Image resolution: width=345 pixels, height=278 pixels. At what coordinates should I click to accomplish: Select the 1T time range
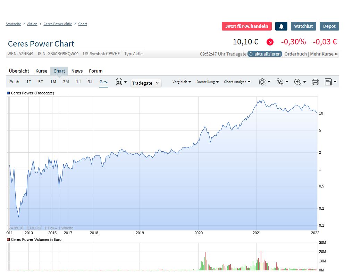[28, 82]
